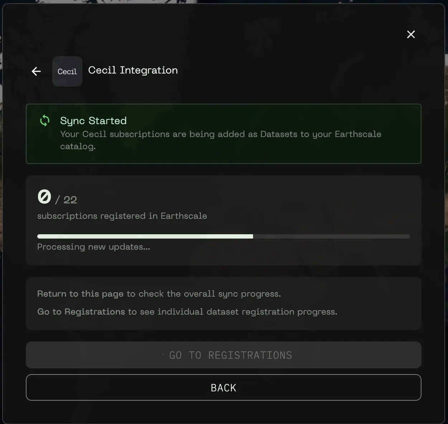This screenshot has height=424, width=448.
Task: Click the Sync Started heading
Action: pos(93,121)
